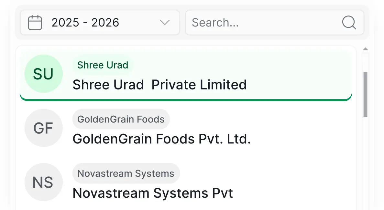Viewport: 384px width, 210px height.
Task: Click the vertical scrollbar thumb
Action: 365,94
